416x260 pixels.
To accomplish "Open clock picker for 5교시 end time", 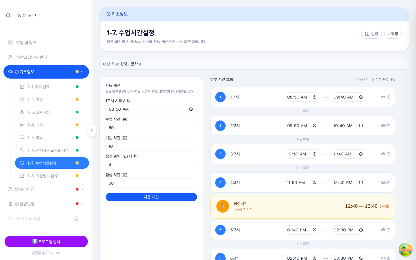I will click(361, 230).
